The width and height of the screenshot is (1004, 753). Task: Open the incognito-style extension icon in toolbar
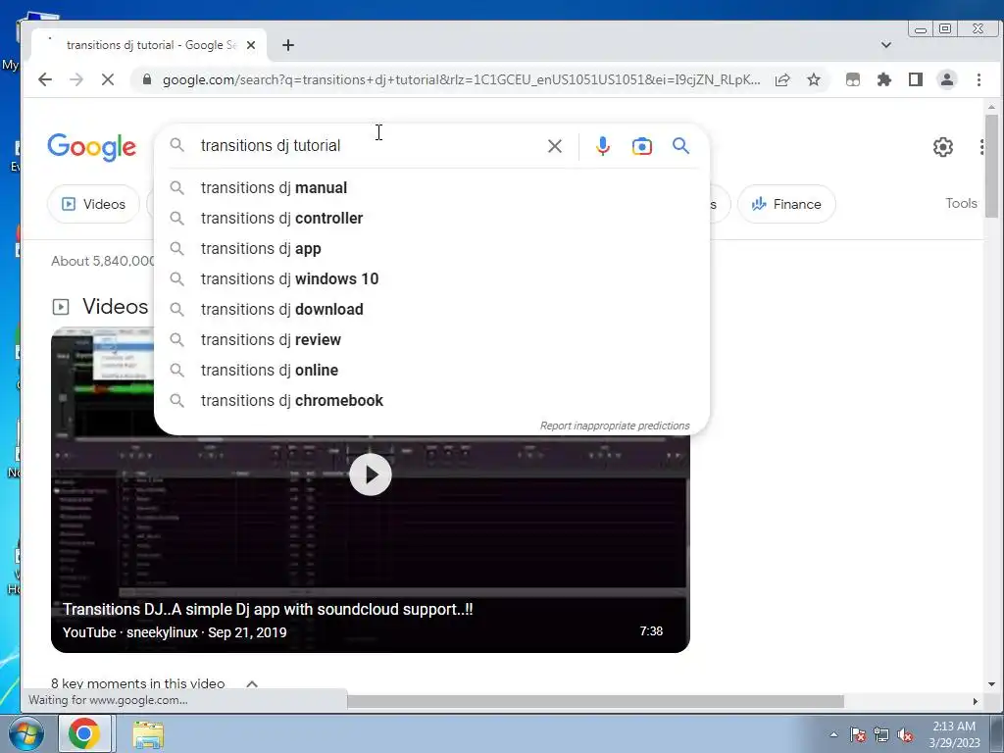tap(853, 79)
